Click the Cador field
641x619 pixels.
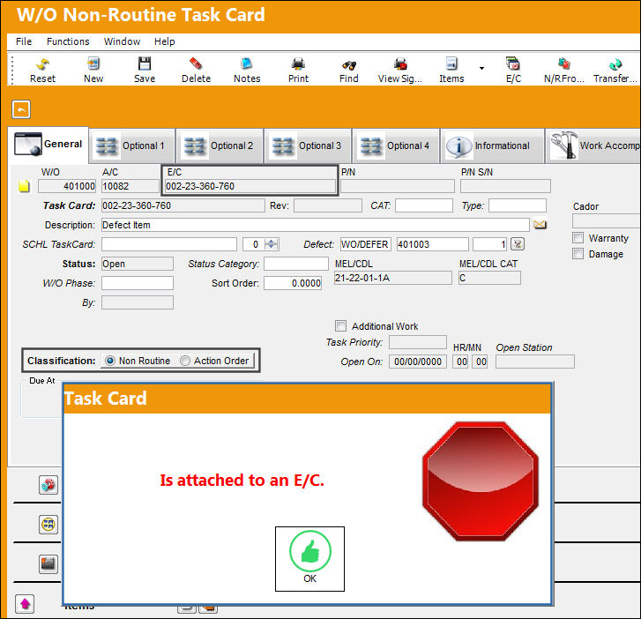(607, 221)
